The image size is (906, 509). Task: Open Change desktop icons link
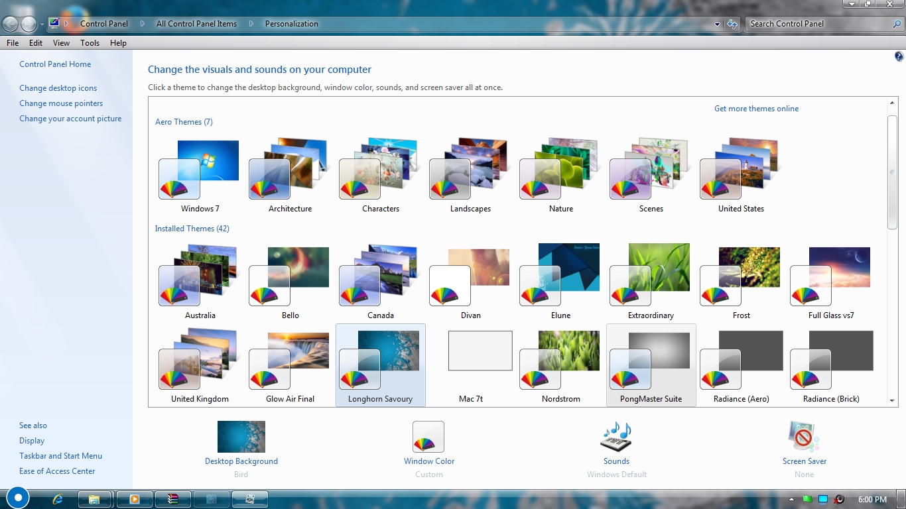coord(58,88)
